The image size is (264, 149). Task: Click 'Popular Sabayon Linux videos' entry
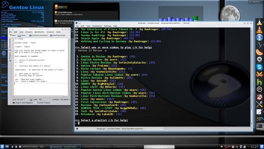[x=111, y=74]
